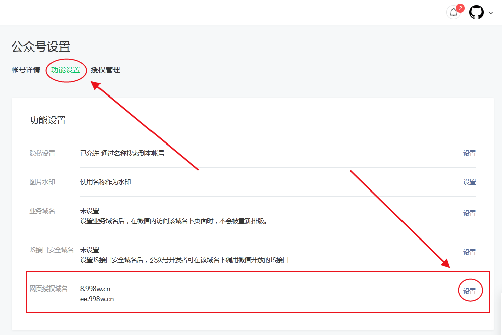Viewport: 502px width, 335px height.
Task: Click the 功能设置 section heading
Action: [47, 120]
